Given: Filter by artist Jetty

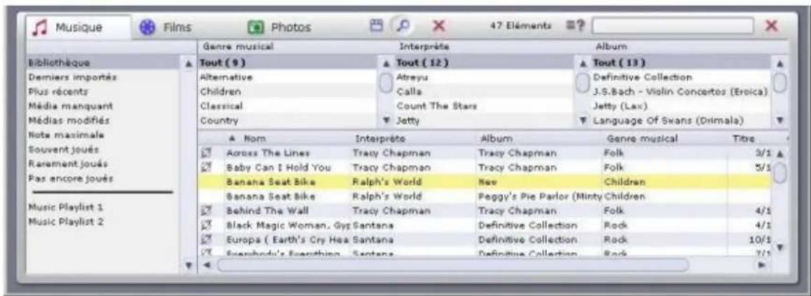Looking at the screenshot, I should 485,120.
